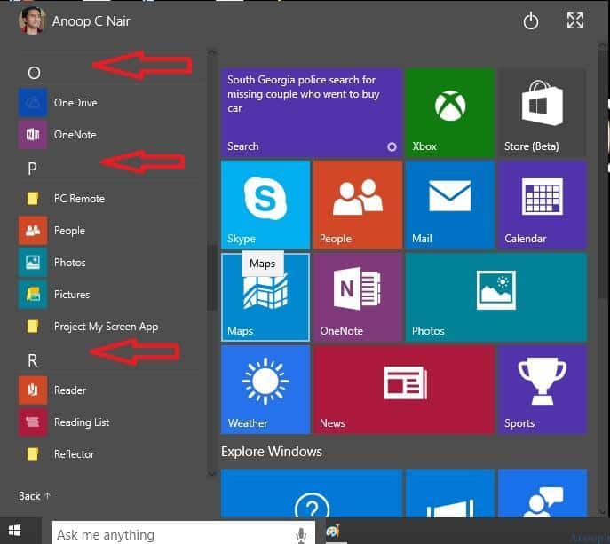Open People icon in app list

tap(33, 230)
